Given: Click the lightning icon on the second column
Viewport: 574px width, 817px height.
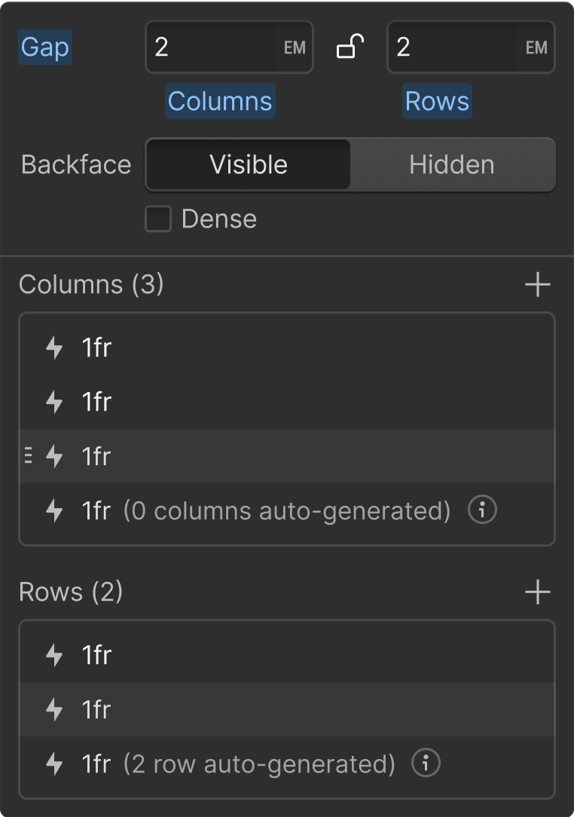Looking at the screenshot, I should tap(54, 402).
